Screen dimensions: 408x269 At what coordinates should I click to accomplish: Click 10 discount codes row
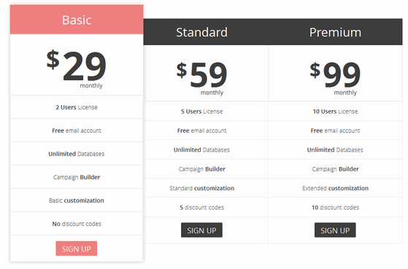coord(336,208)
